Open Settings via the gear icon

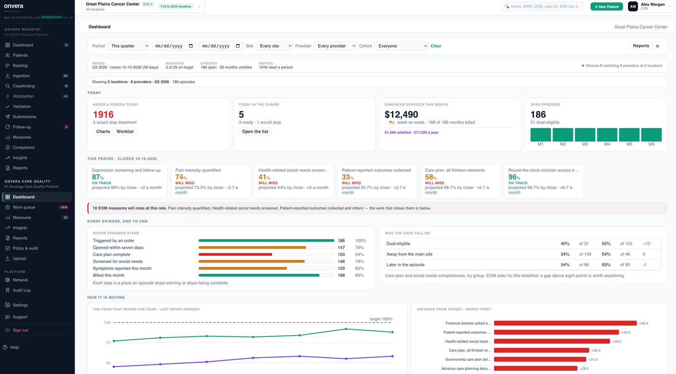8,305
